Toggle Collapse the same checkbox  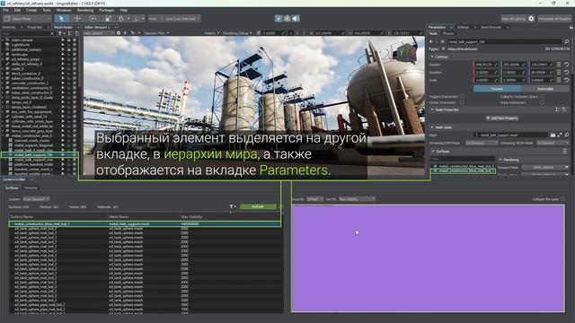click(x=563, y=199)
